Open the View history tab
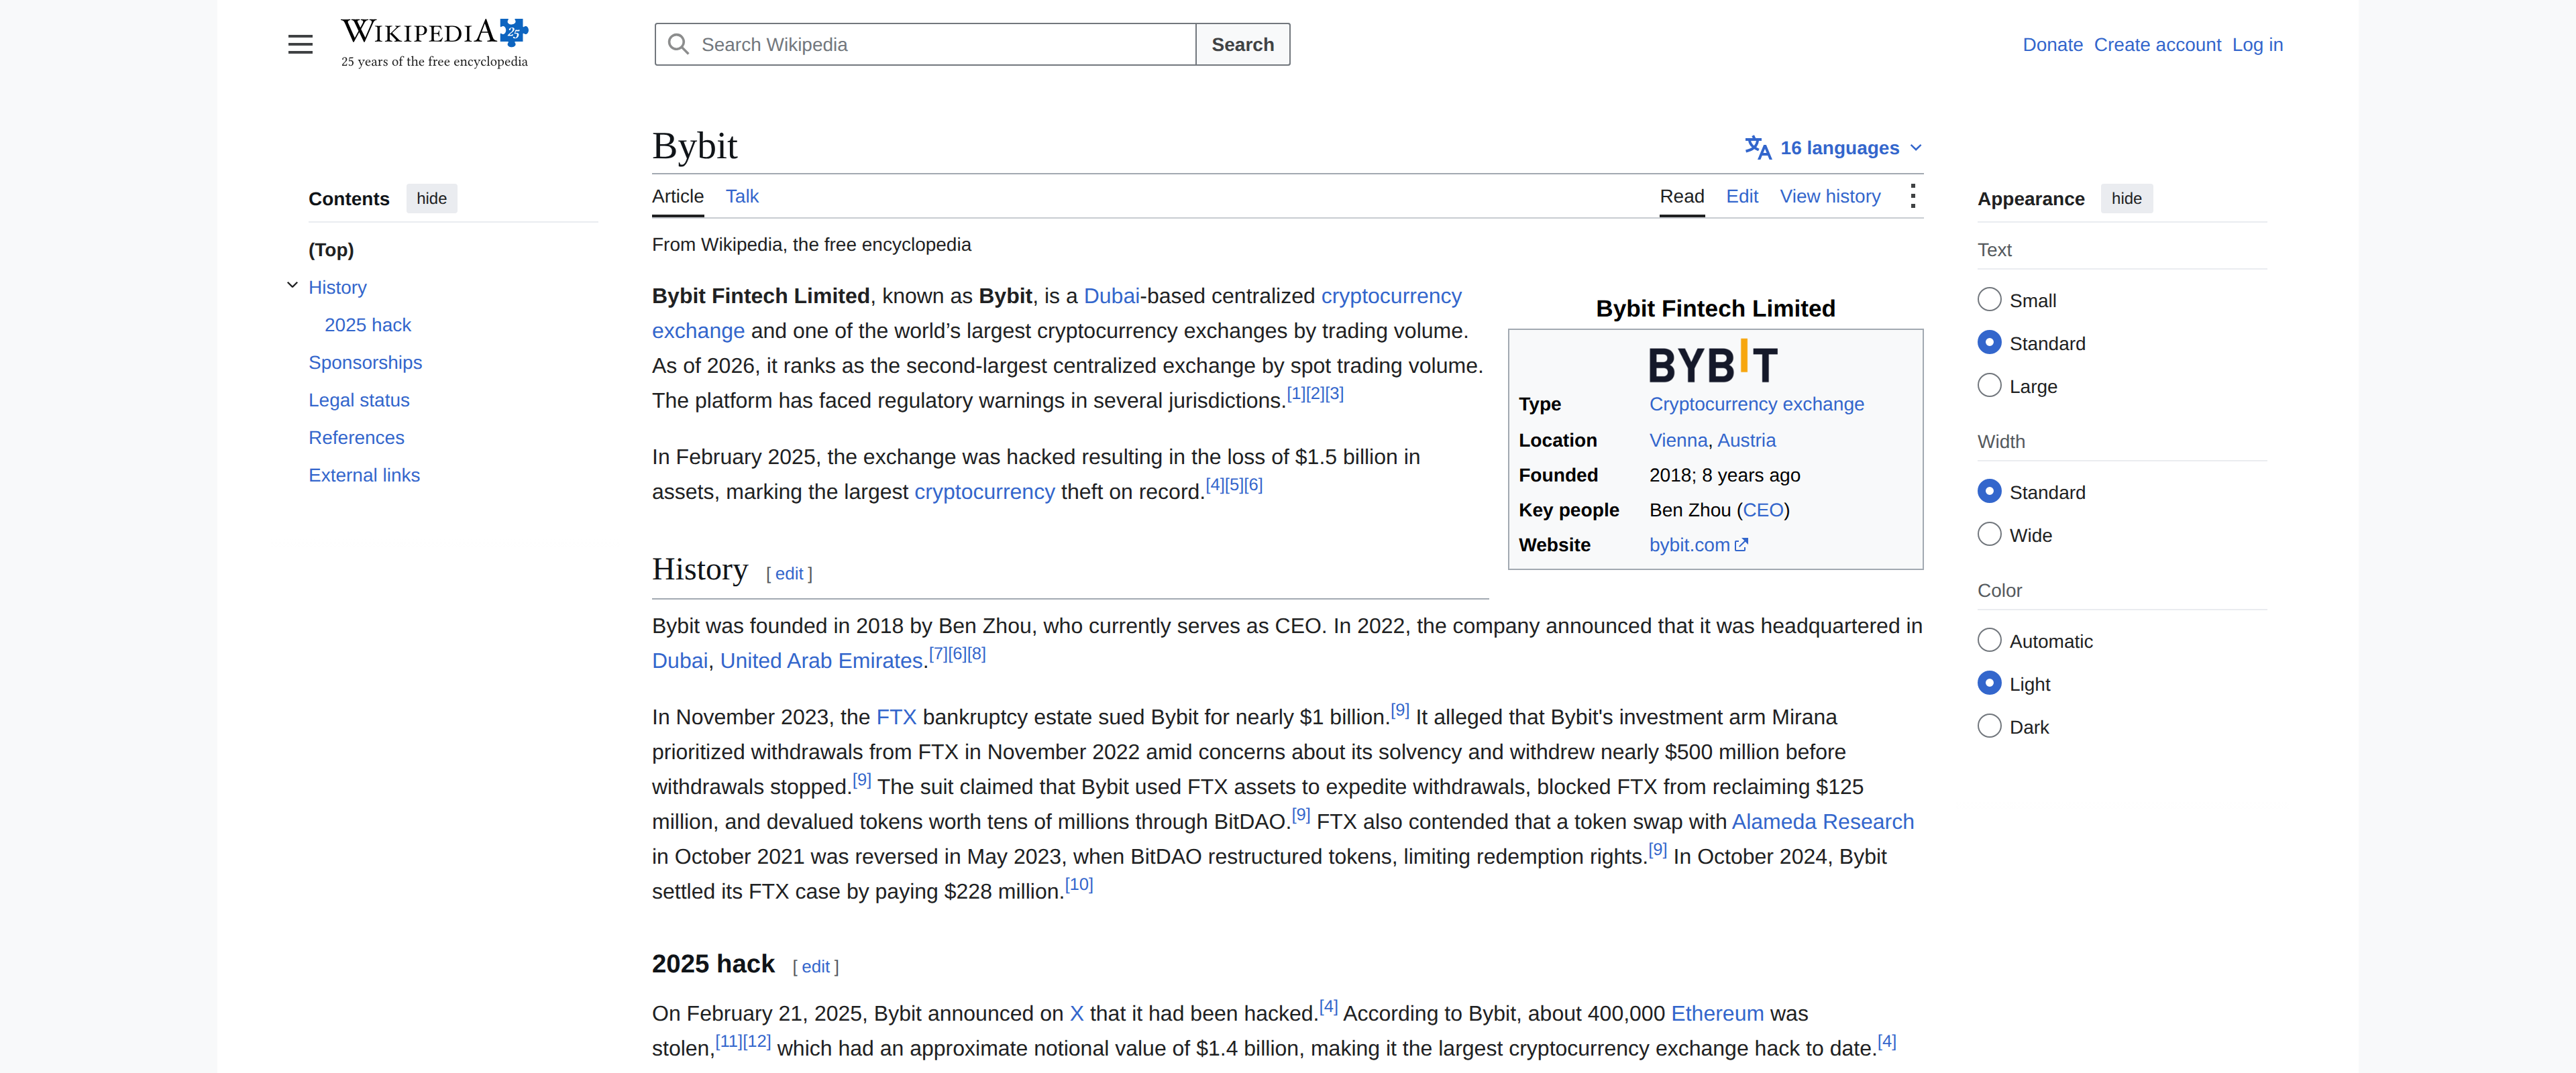This screenshot has height=1073, width=2576. tap(1829, 196)
